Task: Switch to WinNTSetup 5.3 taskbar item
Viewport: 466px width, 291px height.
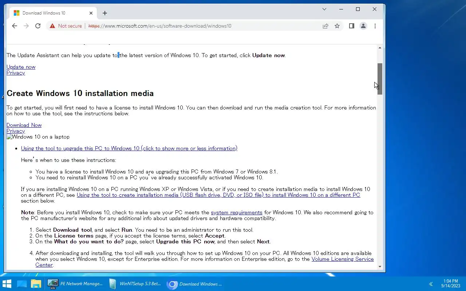Action: (135, 284)
